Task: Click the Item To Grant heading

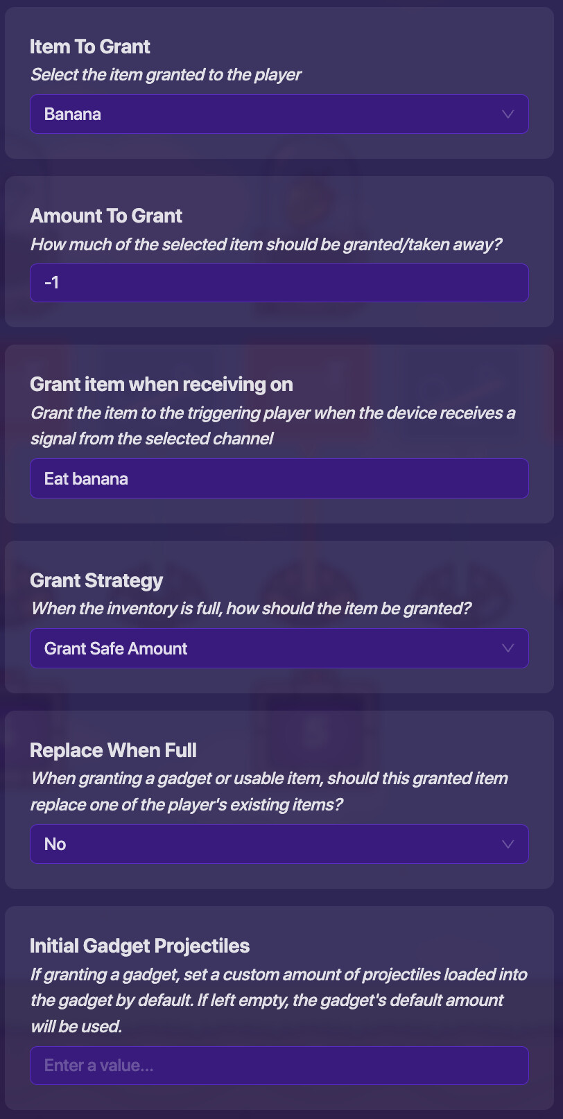Action: pos(90,46)
